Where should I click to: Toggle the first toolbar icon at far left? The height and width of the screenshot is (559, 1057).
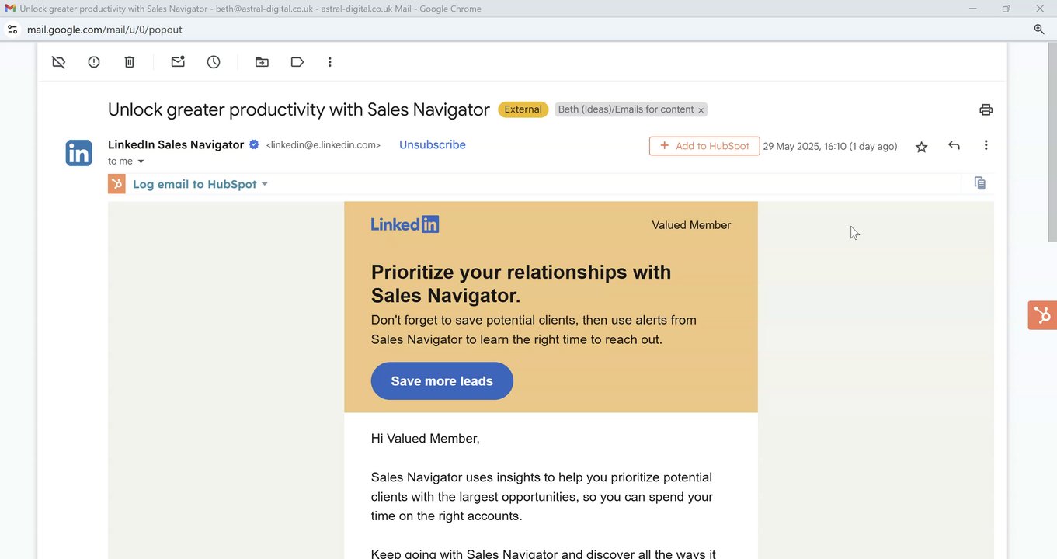click(x=58, y=62)
